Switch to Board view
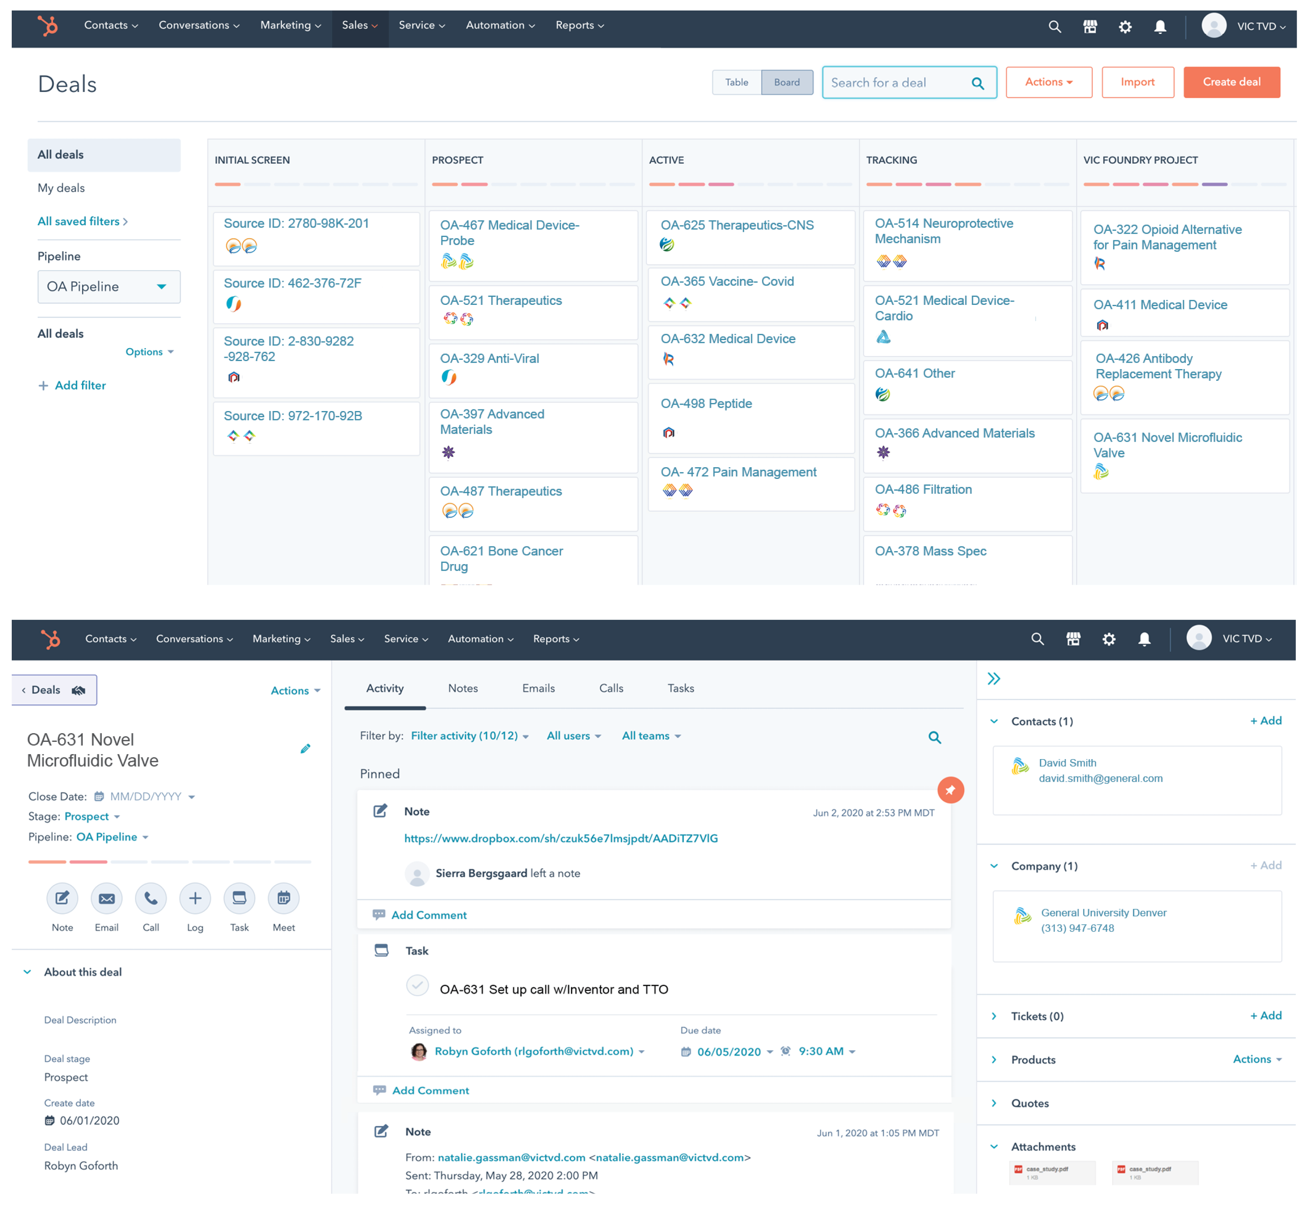 (786, 82)
